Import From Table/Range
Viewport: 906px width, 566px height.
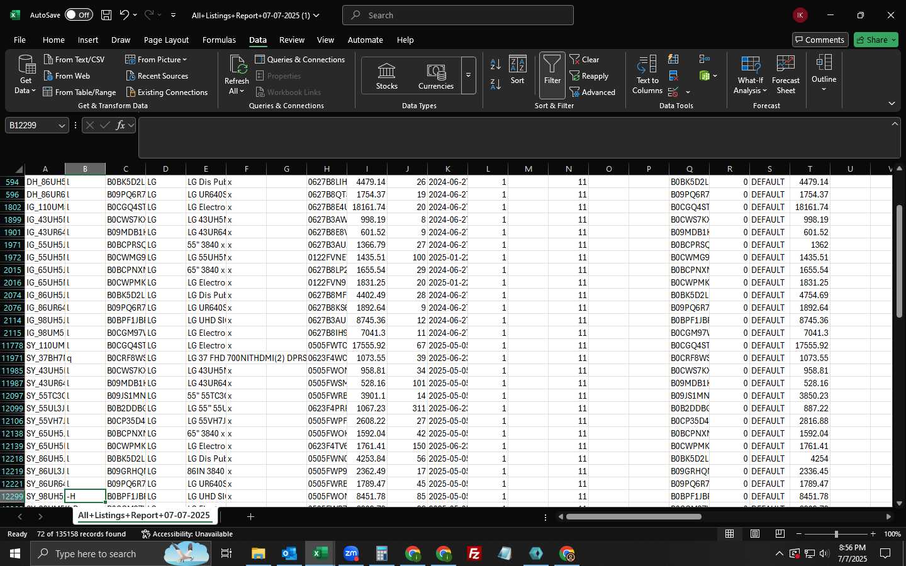pos(79,92)
